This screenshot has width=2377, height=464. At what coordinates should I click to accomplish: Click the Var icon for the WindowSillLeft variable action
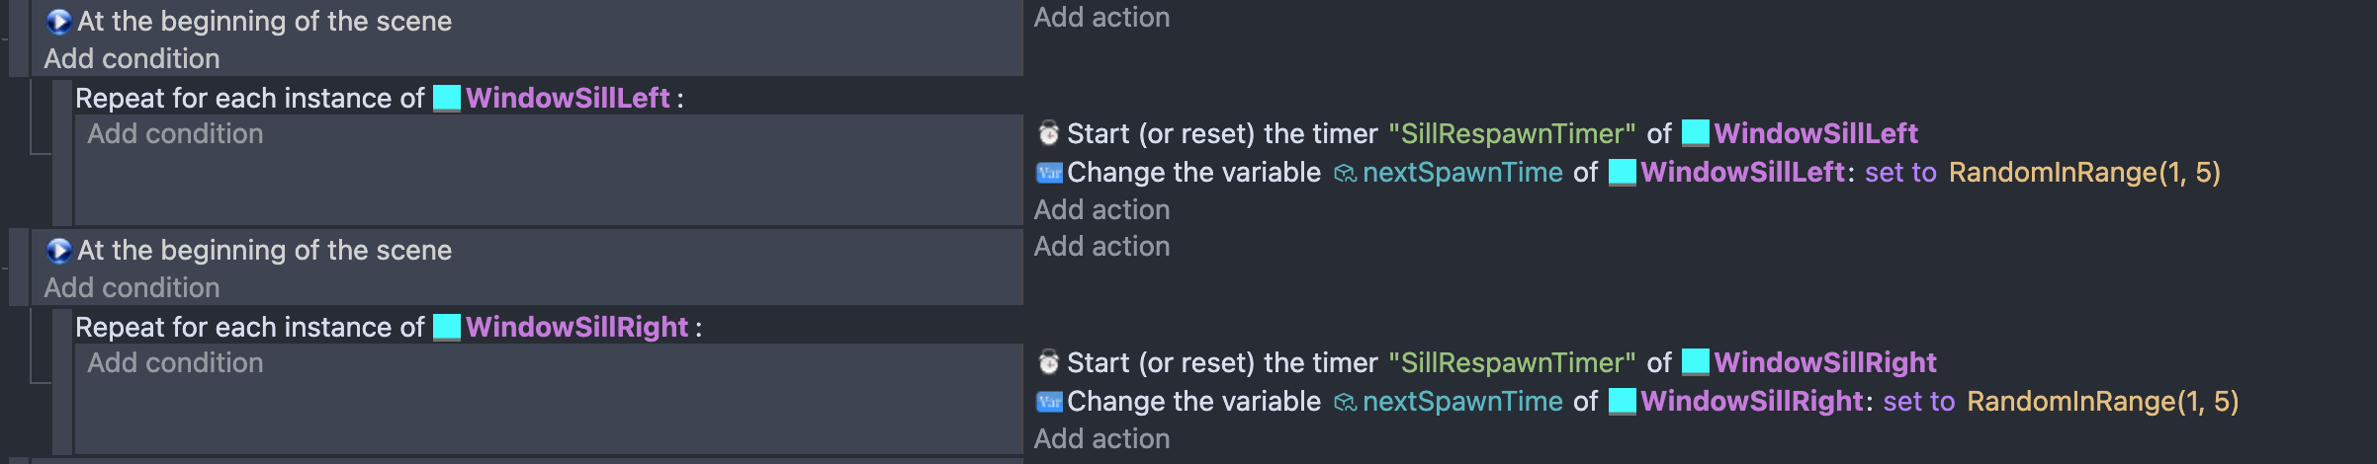[x=1049, y=173]
